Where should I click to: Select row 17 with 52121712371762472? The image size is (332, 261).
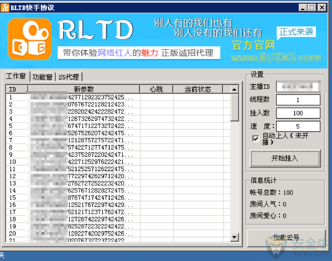tap(118, 212)
